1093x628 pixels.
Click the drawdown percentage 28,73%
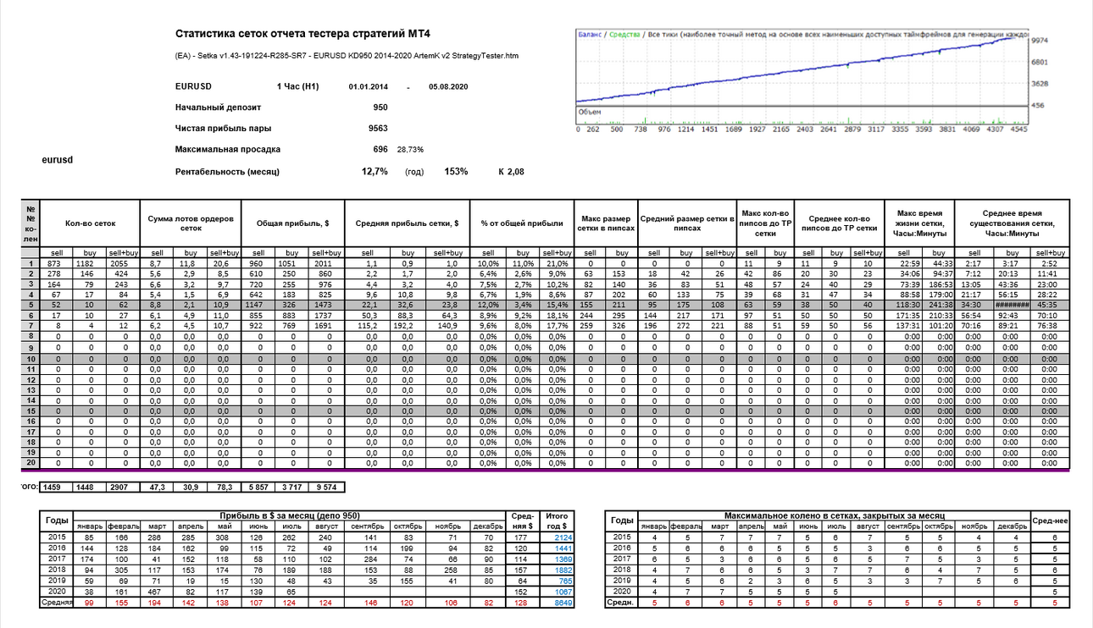411,149
